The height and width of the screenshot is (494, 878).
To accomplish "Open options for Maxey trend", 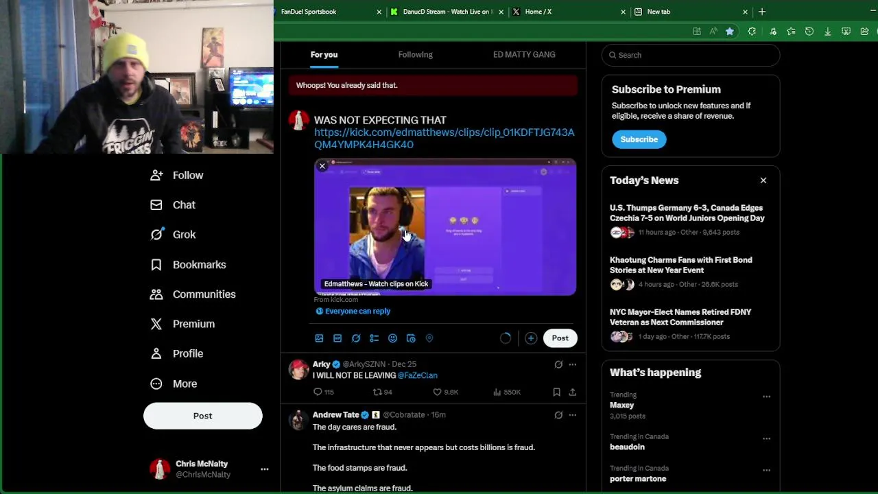I will coord(766,397).
